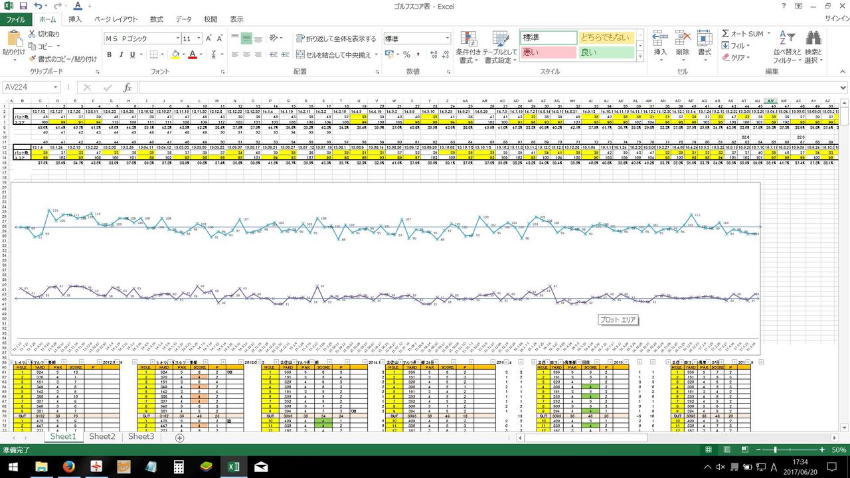Toggle bold formatting
Screen dimensions: 850x478
[x=110, y=55]
